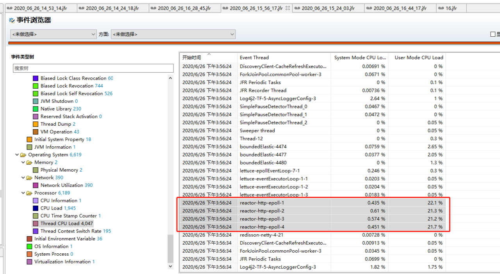This screenshot has height=274, width=500.
Task: Click the Thread CPU Load icon
Action: (x=36, y=224)
